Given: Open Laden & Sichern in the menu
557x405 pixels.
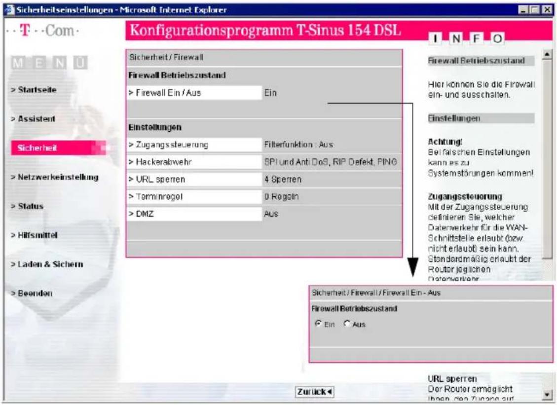Looking at the screenshot, I should tap(47, 264).
